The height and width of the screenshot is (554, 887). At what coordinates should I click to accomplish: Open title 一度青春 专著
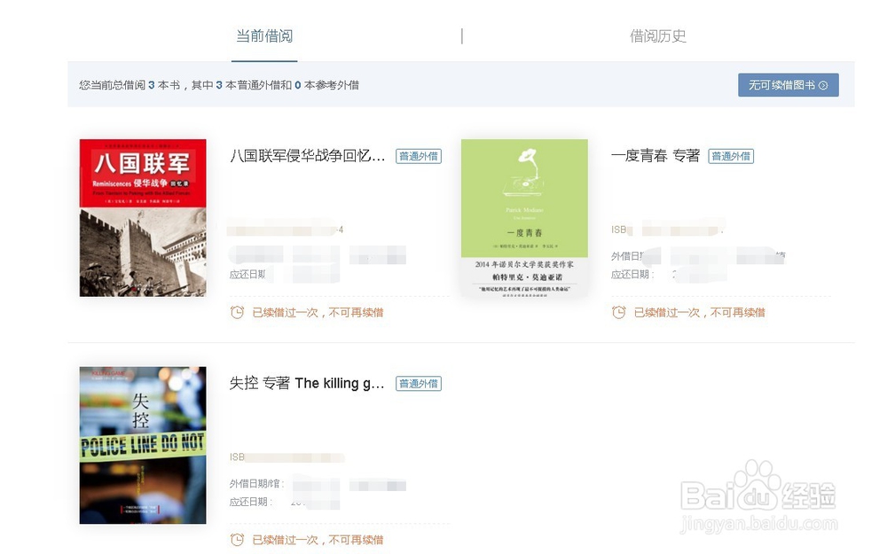coord(655,156)
